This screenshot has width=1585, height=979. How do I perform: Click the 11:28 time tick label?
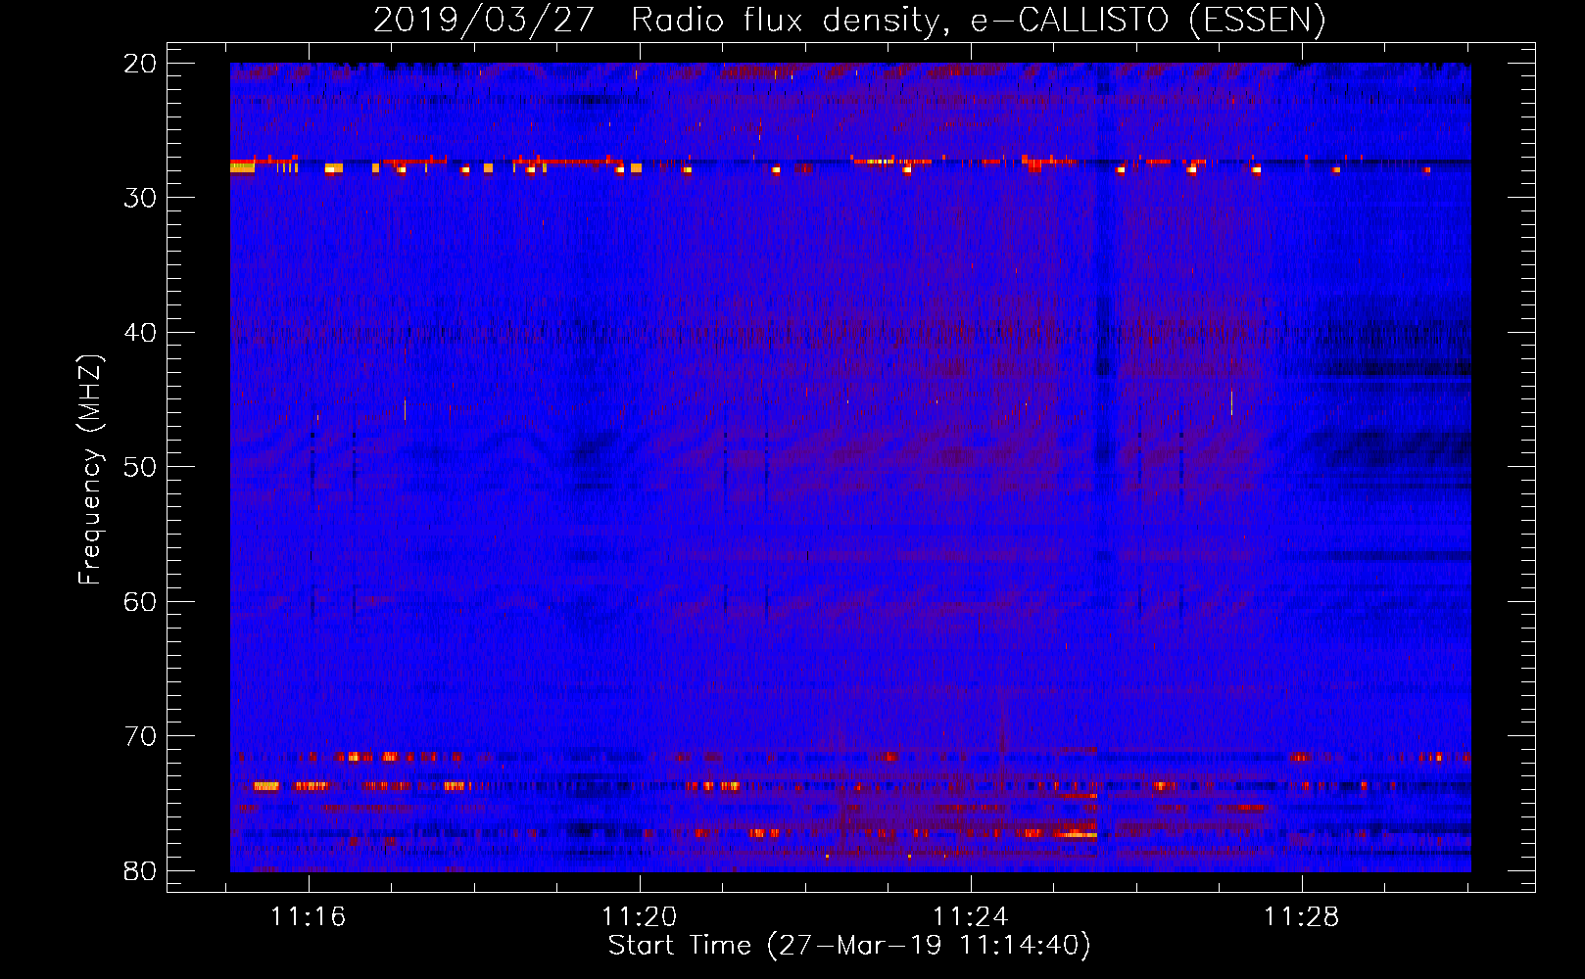click(1302, 917)
